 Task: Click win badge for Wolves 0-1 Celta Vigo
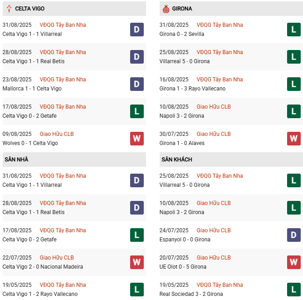tap(136, 139)
